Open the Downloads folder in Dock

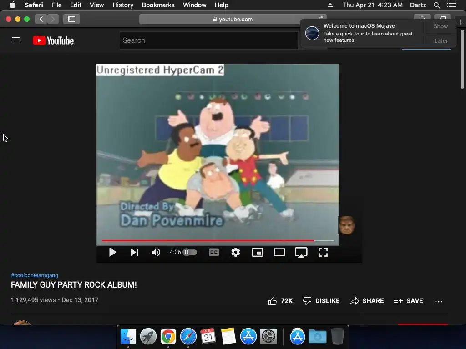(317, 337)
